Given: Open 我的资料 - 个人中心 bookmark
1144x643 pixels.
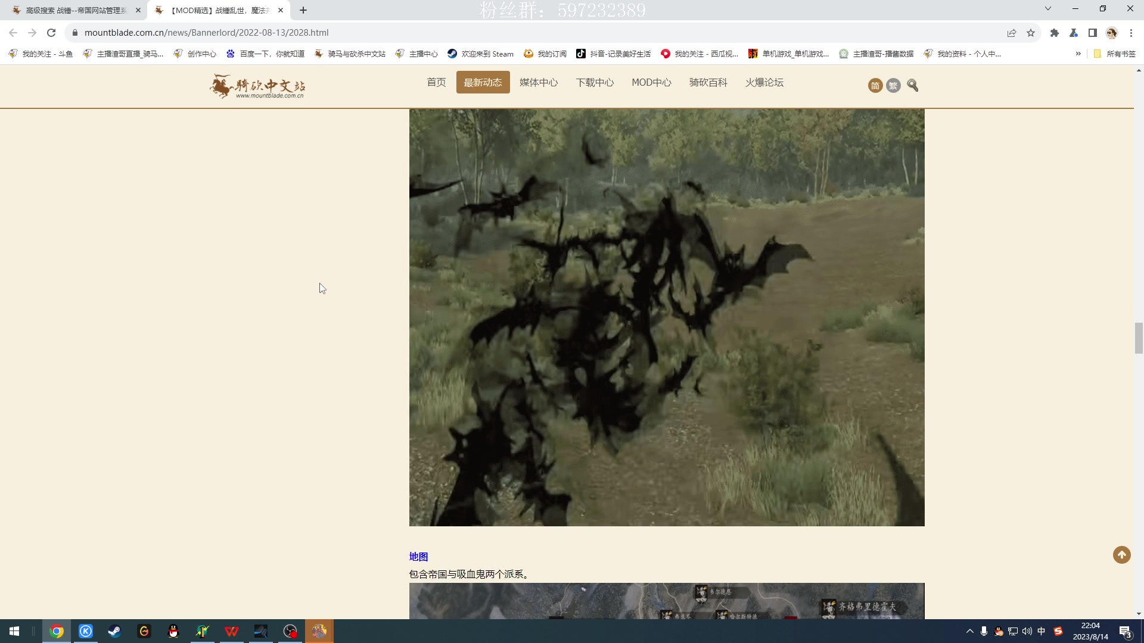Looking at the screenshot, I should pos(962,54).
